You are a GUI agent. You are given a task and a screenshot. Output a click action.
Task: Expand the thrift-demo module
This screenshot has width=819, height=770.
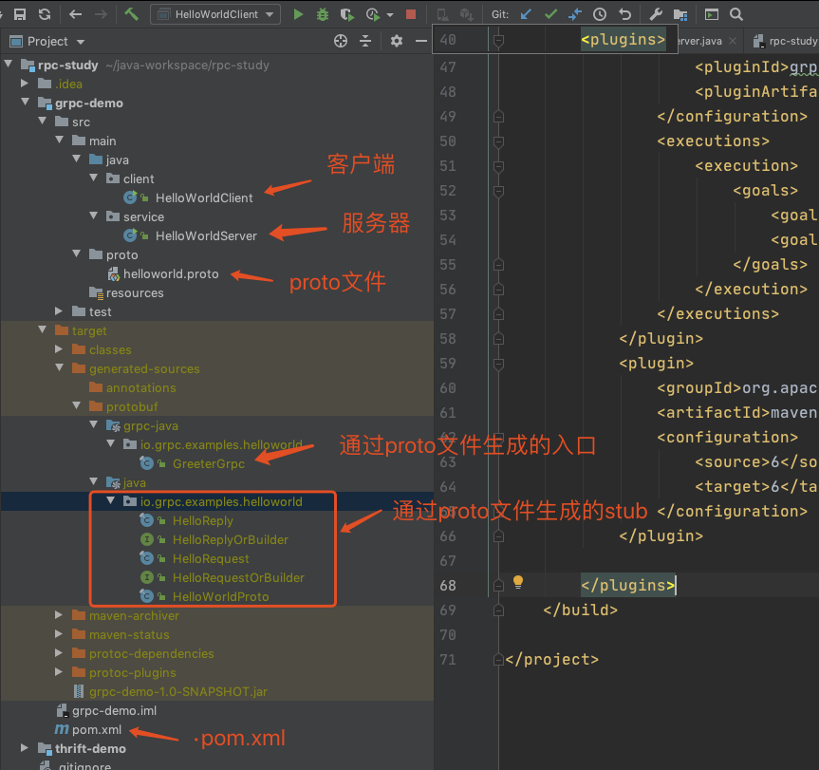(26, 748)
